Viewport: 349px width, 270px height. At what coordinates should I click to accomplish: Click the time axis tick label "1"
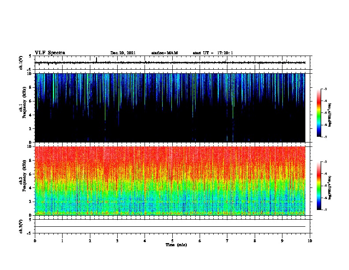(x=62, y=241)
